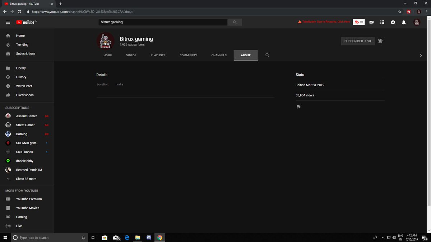
Task: Open Gaming in the sidebar
Action: [27, 217]
